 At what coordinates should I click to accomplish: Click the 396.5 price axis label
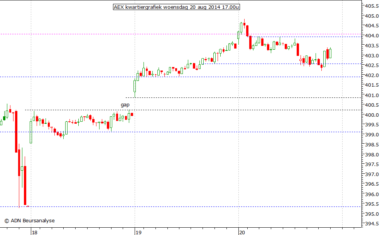pyautogui.click(x=372, y=184)
